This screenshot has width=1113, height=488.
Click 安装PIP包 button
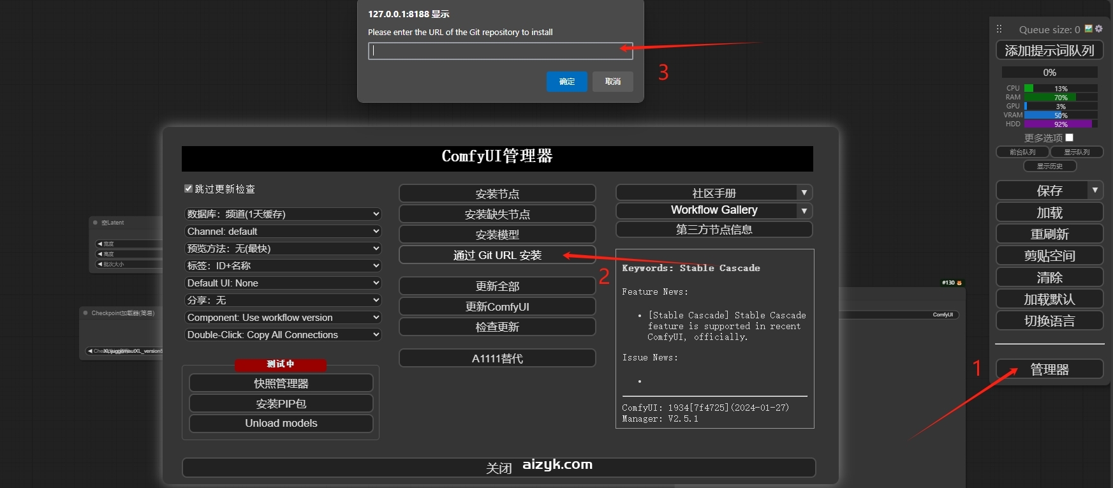(x=281, y=403)
